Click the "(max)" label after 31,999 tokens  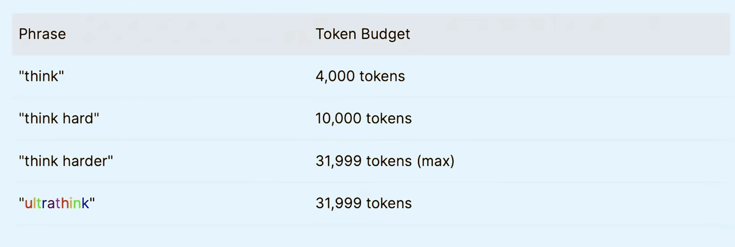(x=436, y=161)
